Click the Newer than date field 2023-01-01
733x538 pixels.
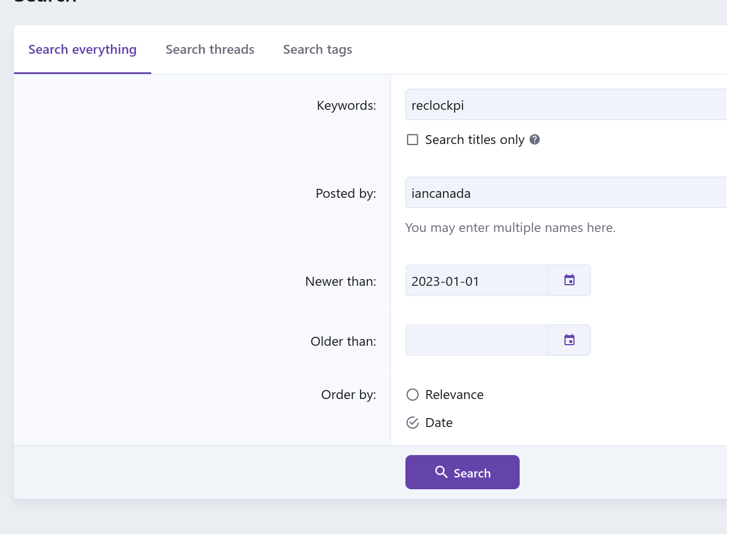point(477,280)
